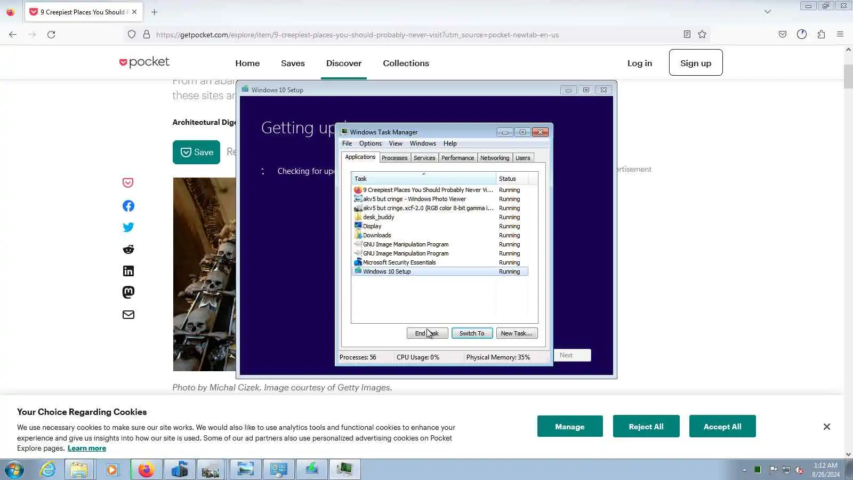853x480 pixels.
Task: Share the article on Mastodon
Action: click(x=128, y=292)
